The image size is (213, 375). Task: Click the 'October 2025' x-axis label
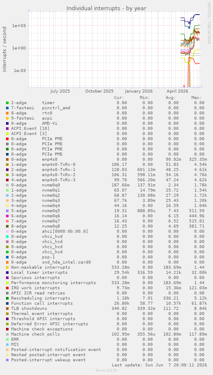click(99, 91)
